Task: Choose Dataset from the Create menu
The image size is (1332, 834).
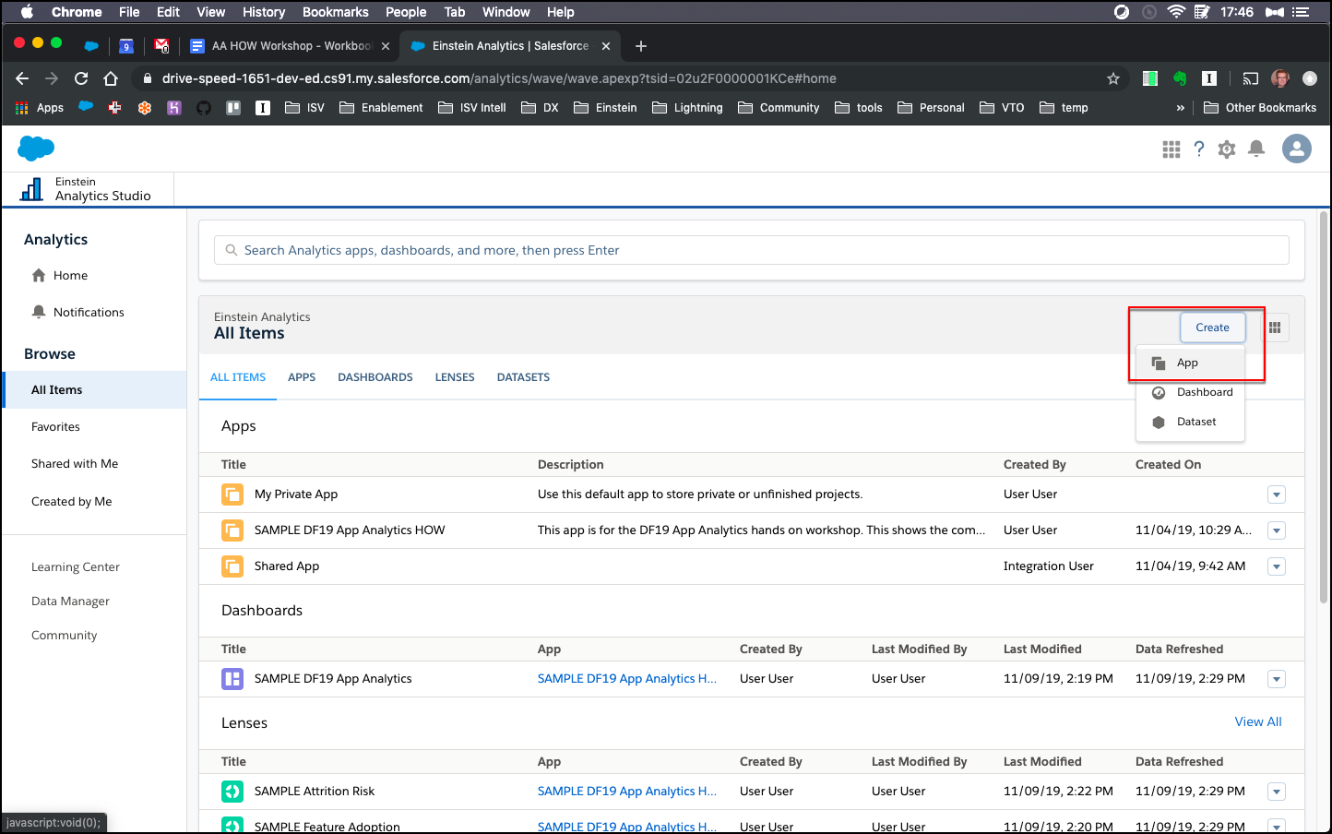Action: pyautogui.click(x=1190, y=423)
